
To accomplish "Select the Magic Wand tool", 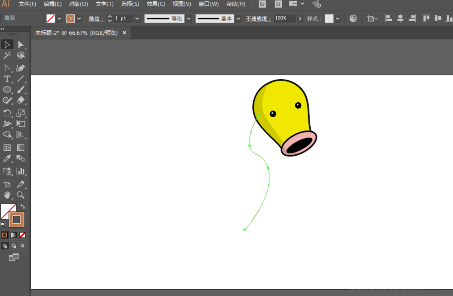I will pyautogui.click(x=7, y=55).
